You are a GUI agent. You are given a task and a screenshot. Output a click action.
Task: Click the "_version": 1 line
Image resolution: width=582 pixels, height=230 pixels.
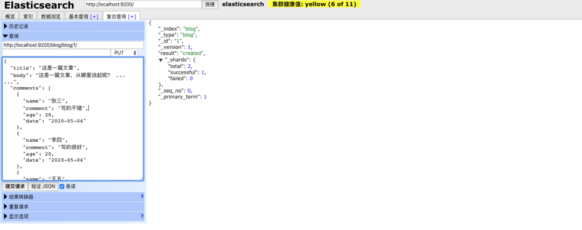pyautogui.click(x=176, y=47)
